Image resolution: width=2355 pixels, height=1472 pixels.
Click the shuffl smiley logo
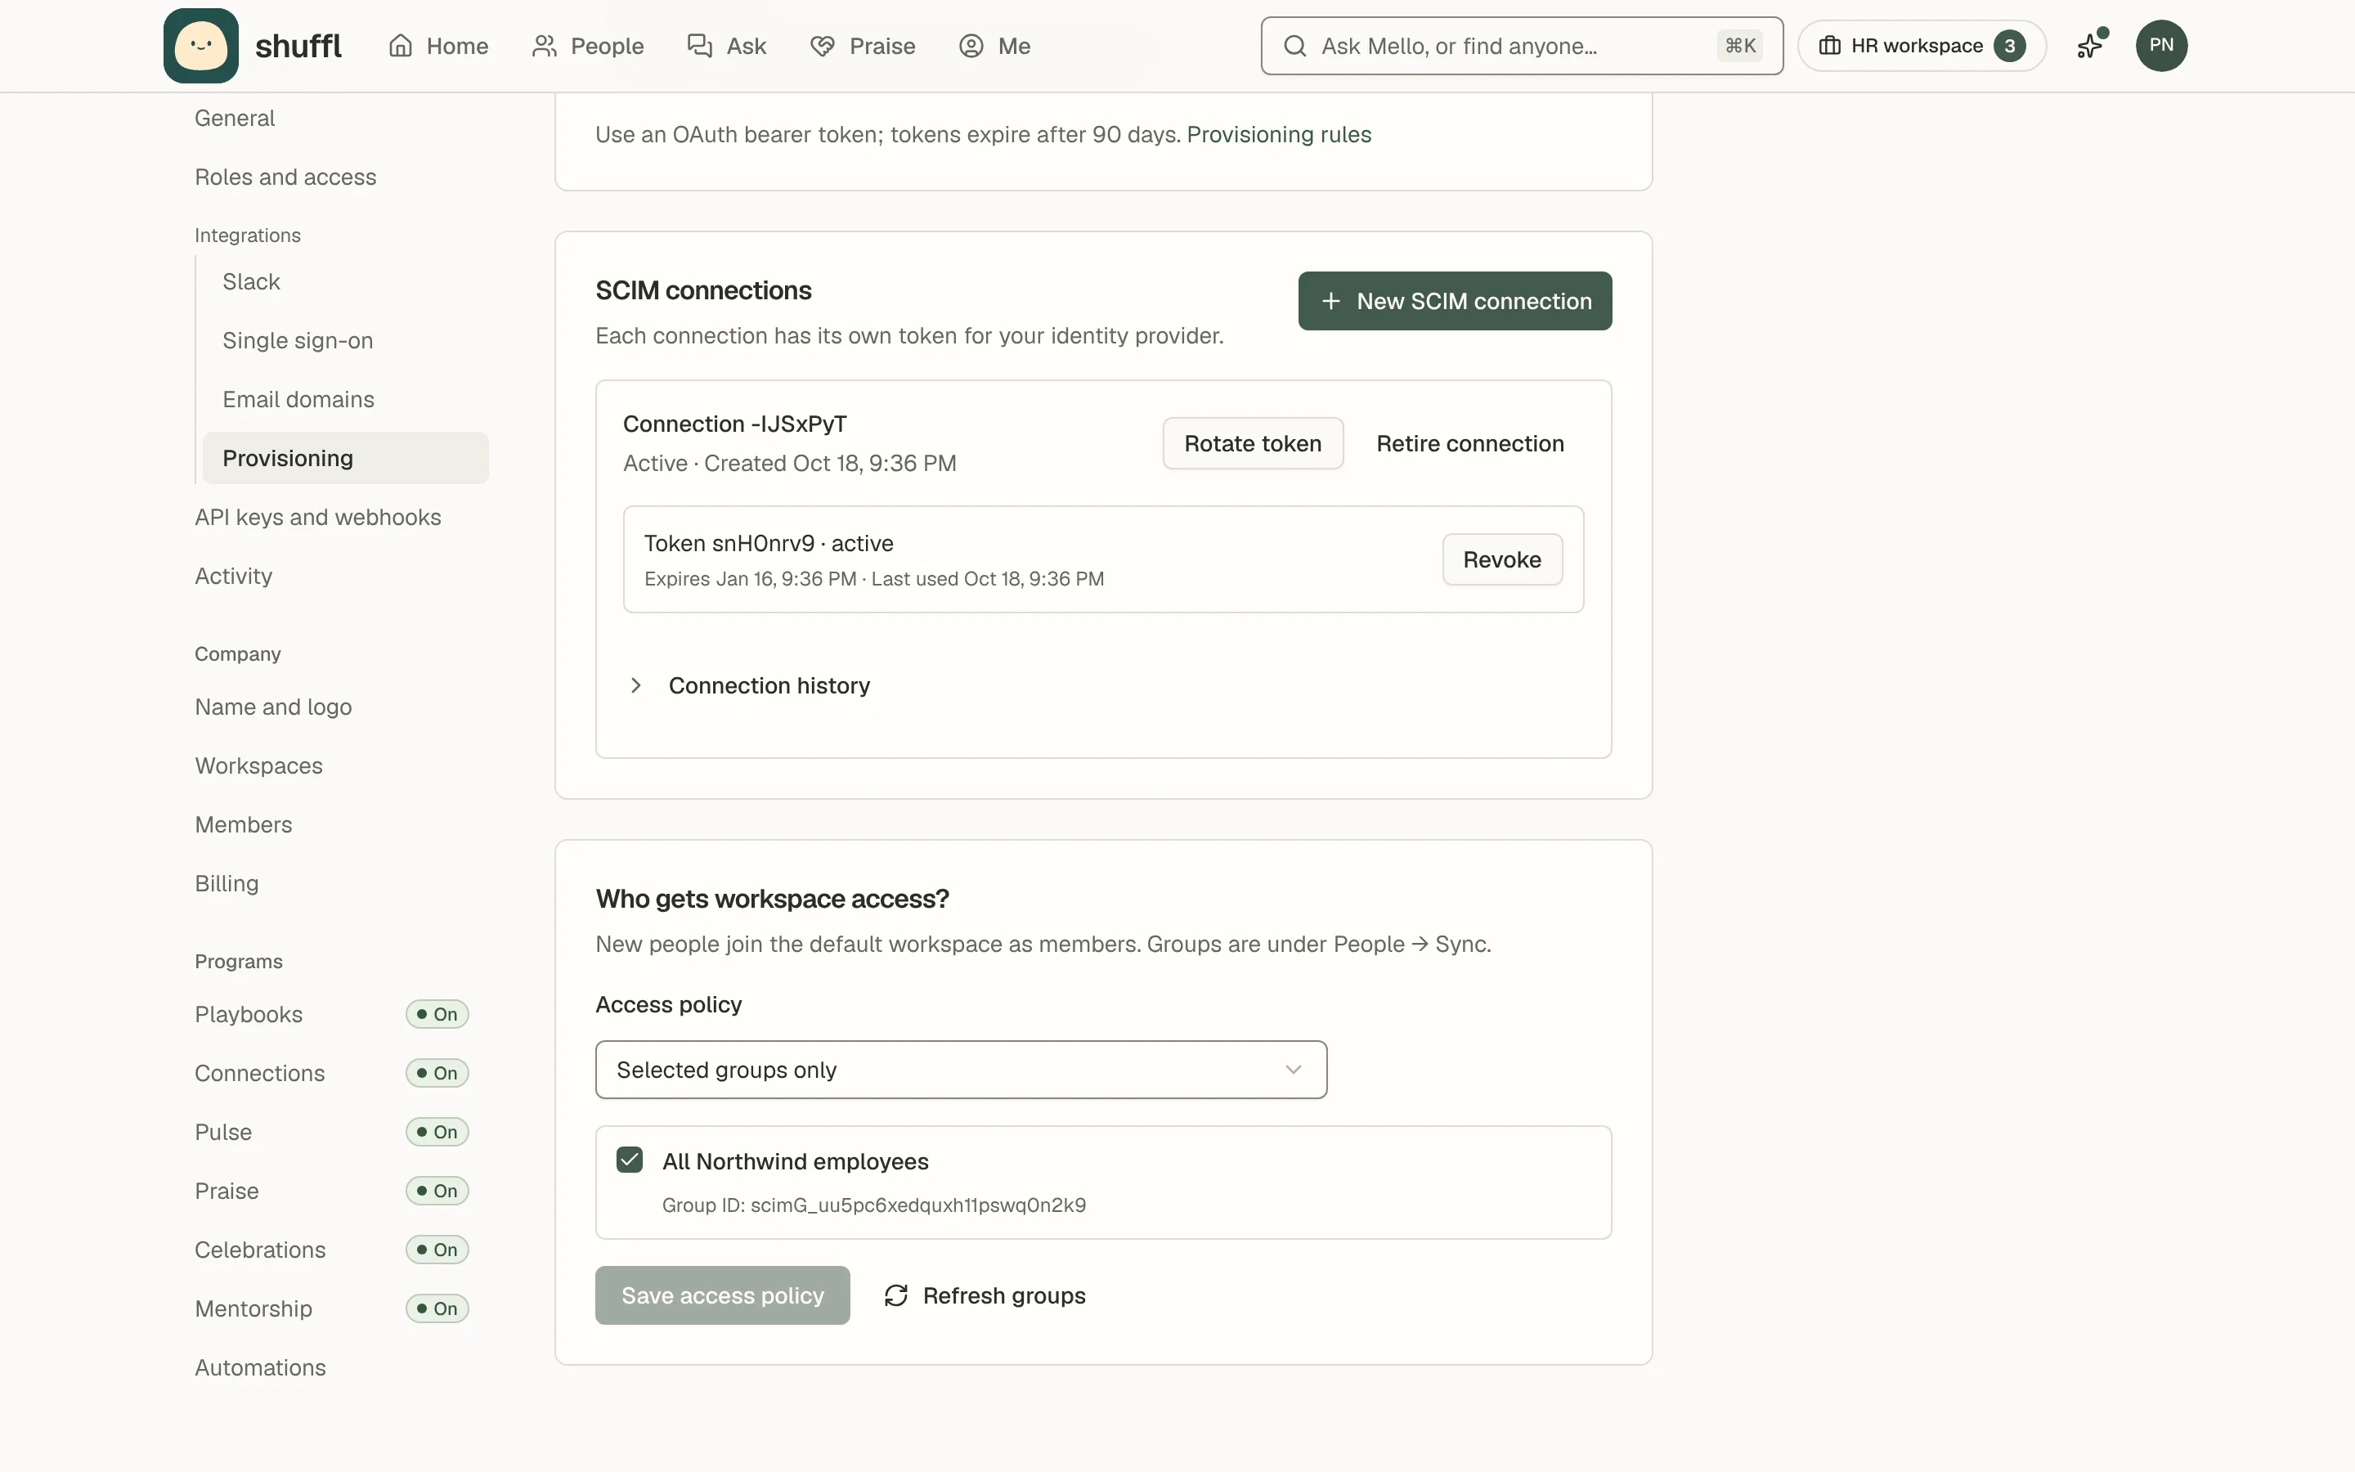[200, 46]
